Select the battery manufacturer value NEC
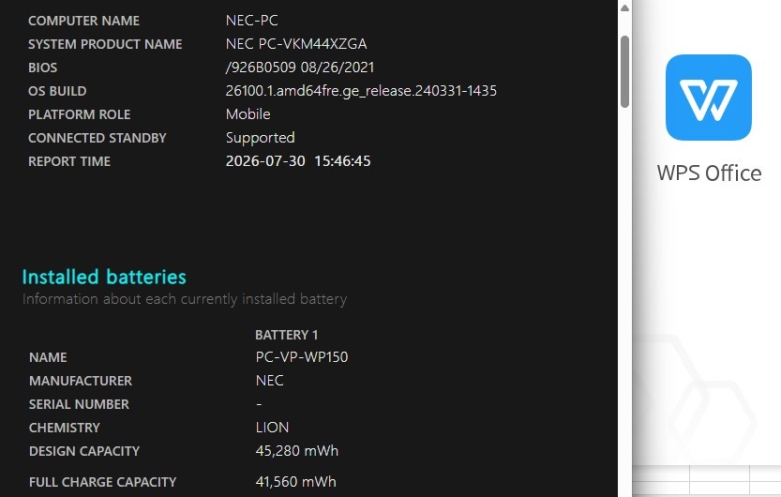The width and height of the screenshot is (781, 497). coord(269,381)
